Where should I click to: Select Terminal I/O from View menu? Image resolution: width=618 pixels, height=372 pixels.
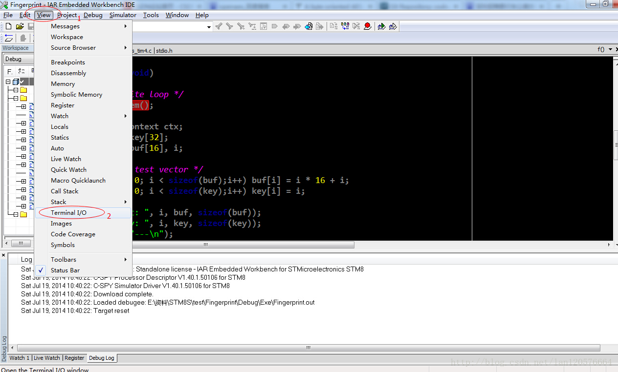point(68,212)
